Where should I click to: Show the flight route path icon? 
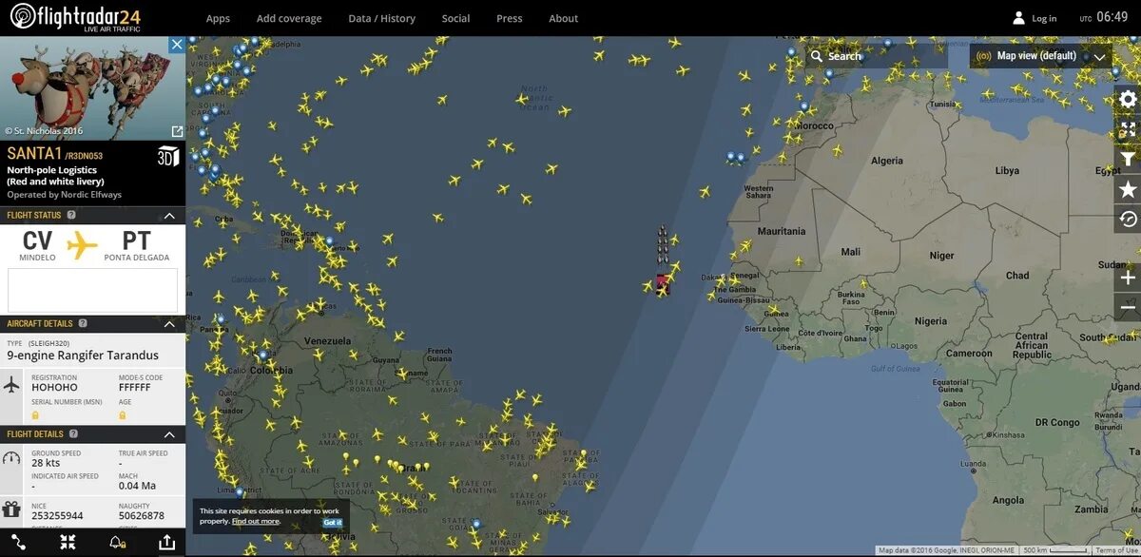19,542
